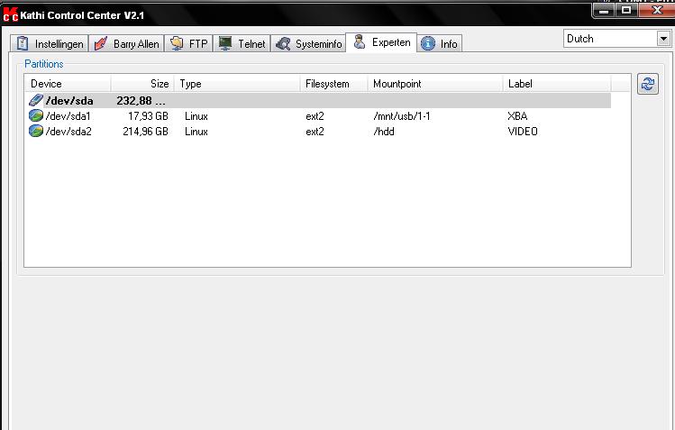The height and width of the screenshot is (430, 675).
Task: Sort by the Type column header
Action: tap(237, 84)
